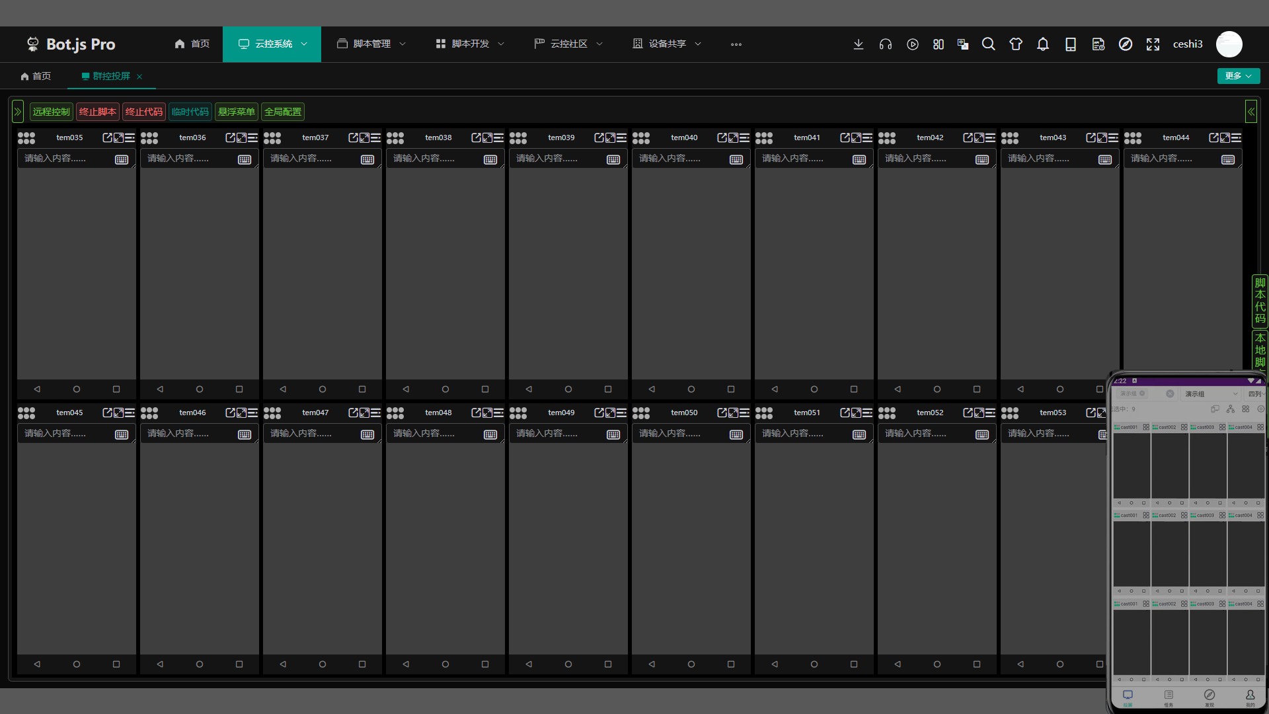This screenshot has width=1269, height=714.
Task: Click the 终止脚本 button
Action: tap(98, 112)
